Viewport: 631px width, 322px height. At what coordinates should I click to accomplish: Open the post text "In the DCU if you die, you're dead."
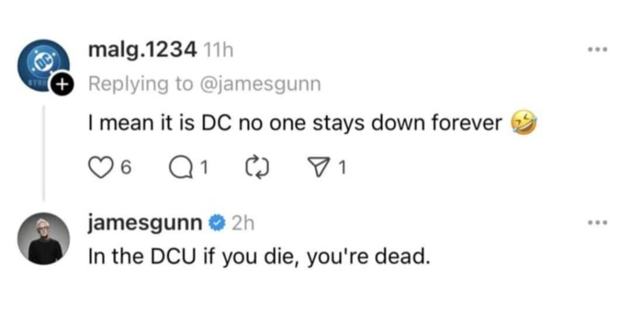258,255
